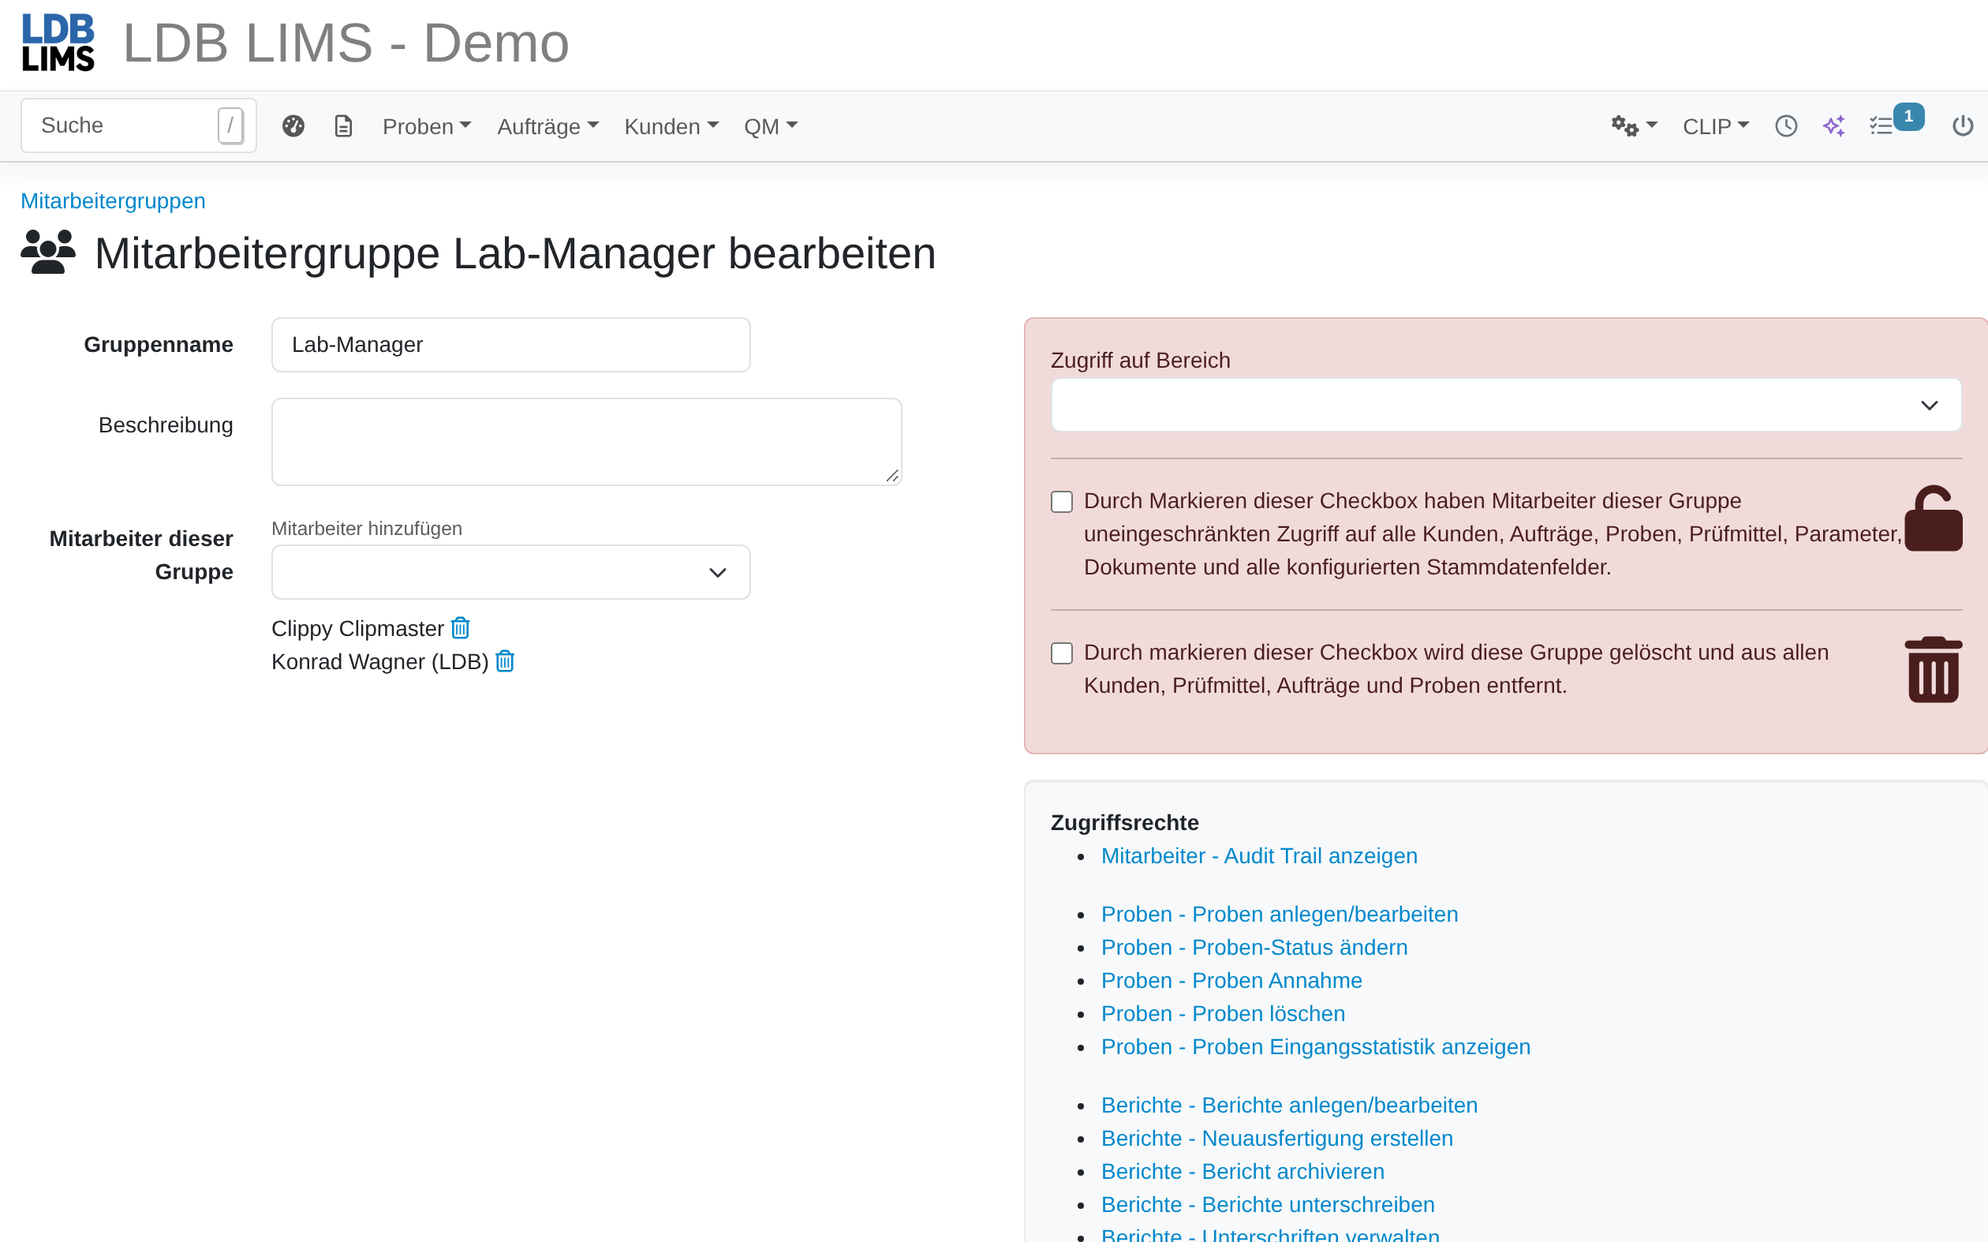This screenshot has height=1242, width=1988.
Task: Delete Konrad Wagner from the group
Action: pyautogui.click(x=505, y=661)
